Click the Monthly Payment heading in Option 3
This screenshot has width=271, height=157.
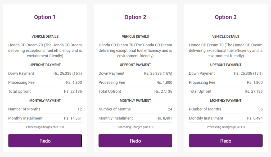226,101
